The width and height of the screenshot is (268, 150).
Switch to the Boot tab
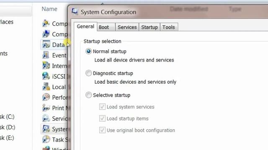pyautogui.click(x=106, y=27)
